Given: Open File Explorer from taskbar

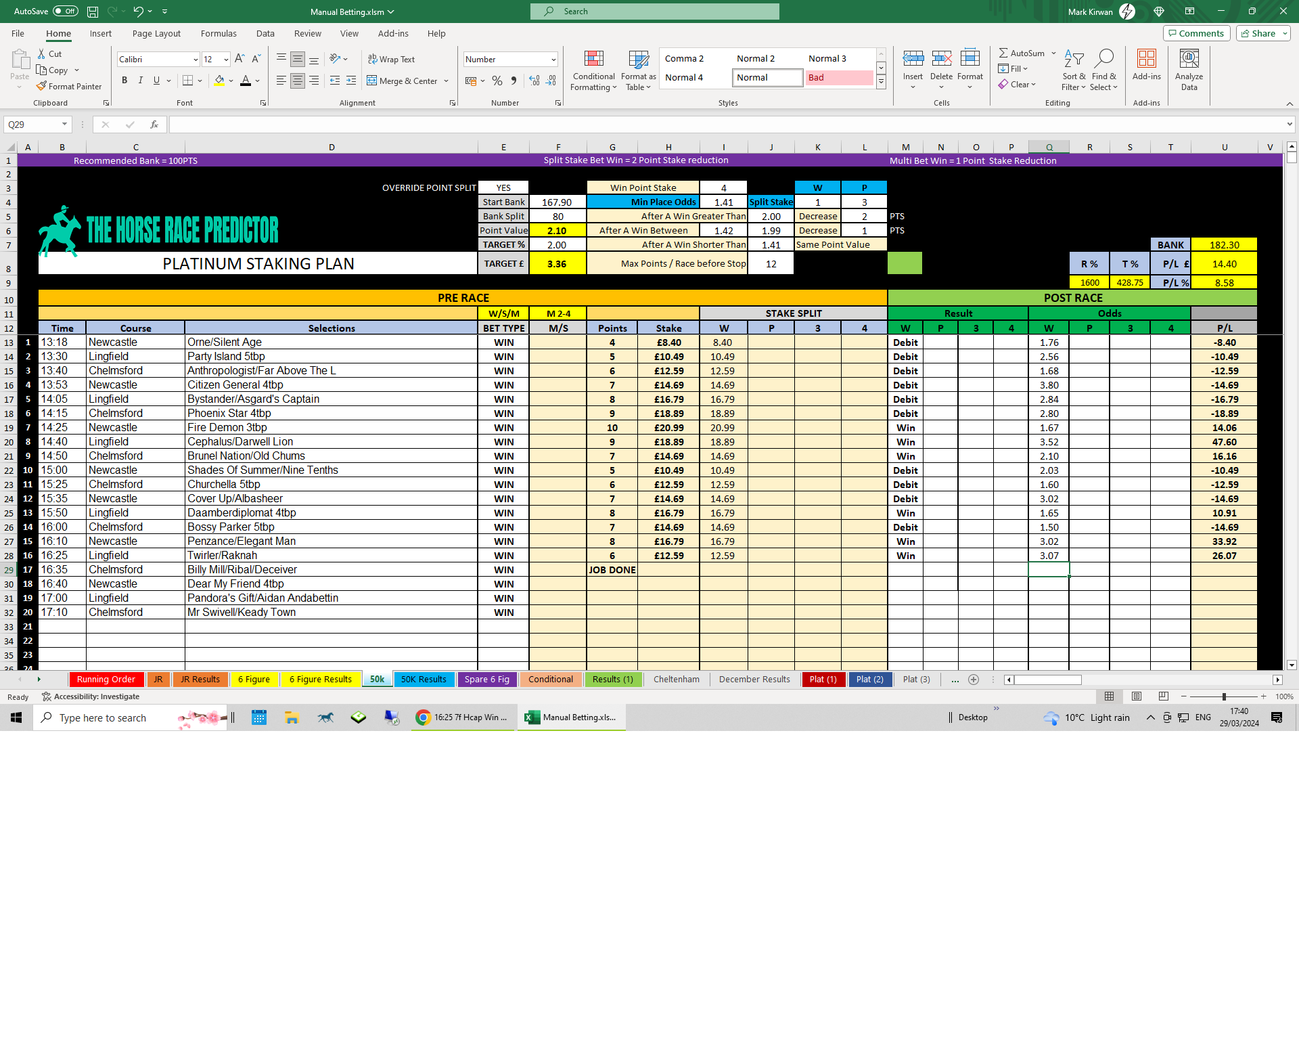Looking at the screenshot, I should click(292, 717).
